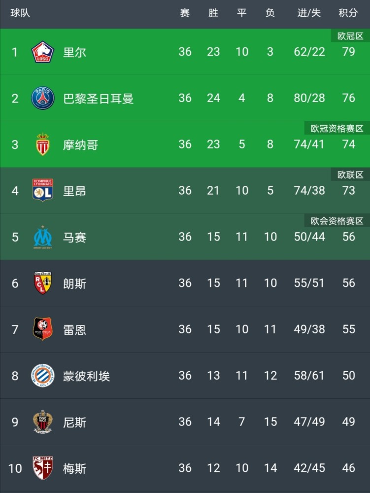The width and height of the screenshot is (370, 493).
Task: Click the 进/失 goals column header
Action: 309,13
